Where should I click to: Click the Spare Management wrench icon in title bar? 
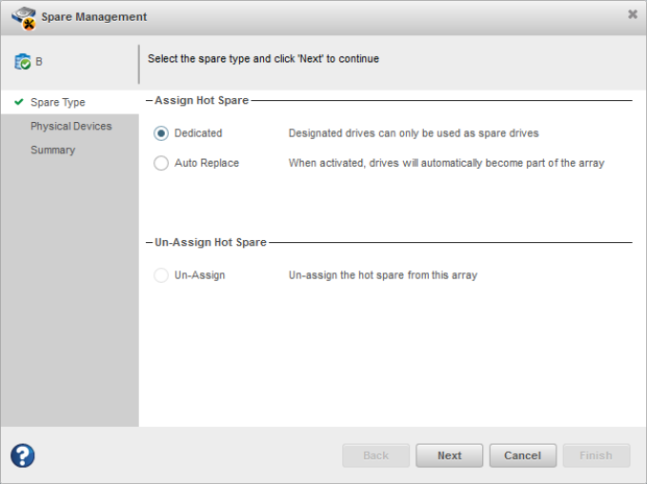24,17
